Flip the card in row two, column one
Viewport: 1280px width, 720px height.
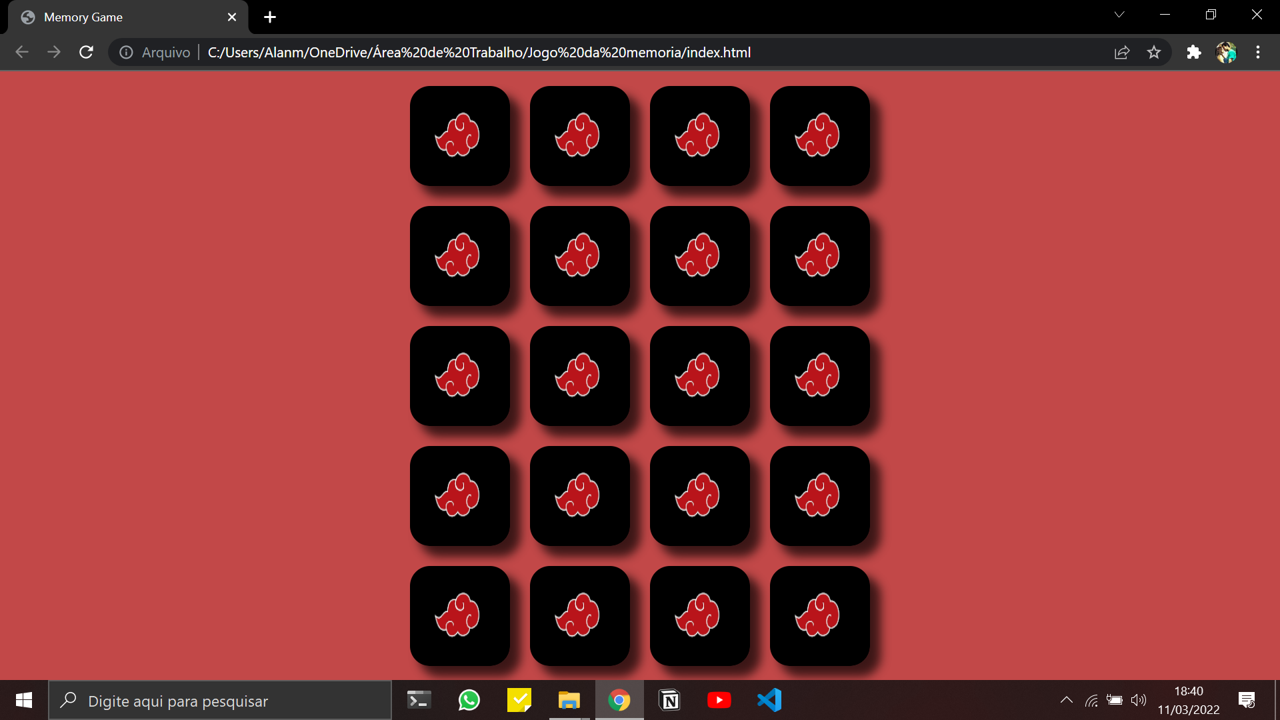pyautogui.click(x=460, y=256)
